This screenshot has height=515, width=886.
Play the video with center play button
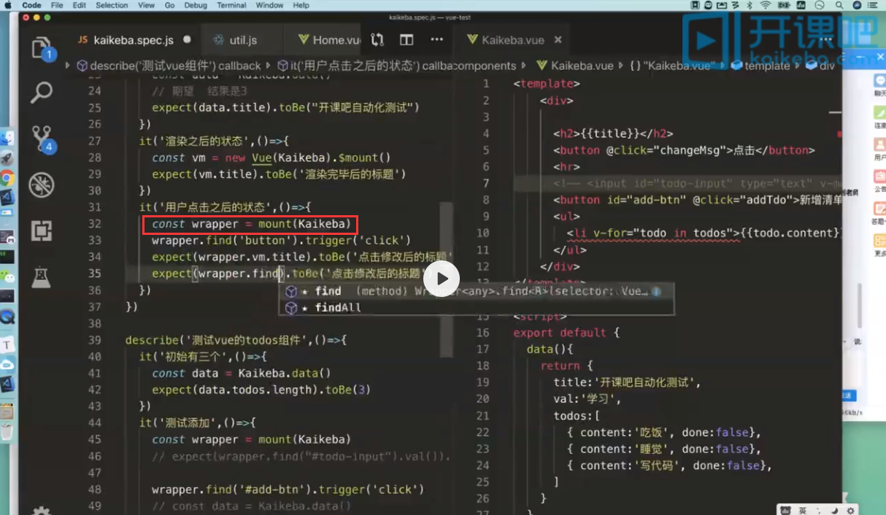coord(442,279)
